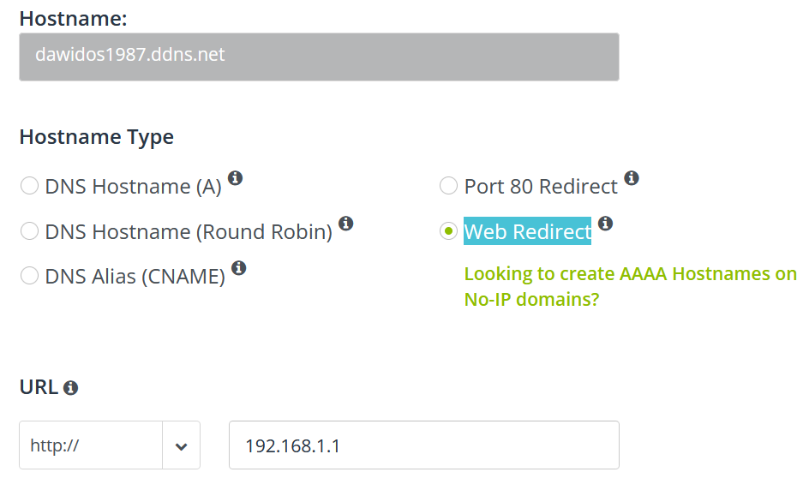This screenshot has height=490, width=803.
Task: Choose the DNS Hostname (Round Robin) radio button
Action: [29, 231]
